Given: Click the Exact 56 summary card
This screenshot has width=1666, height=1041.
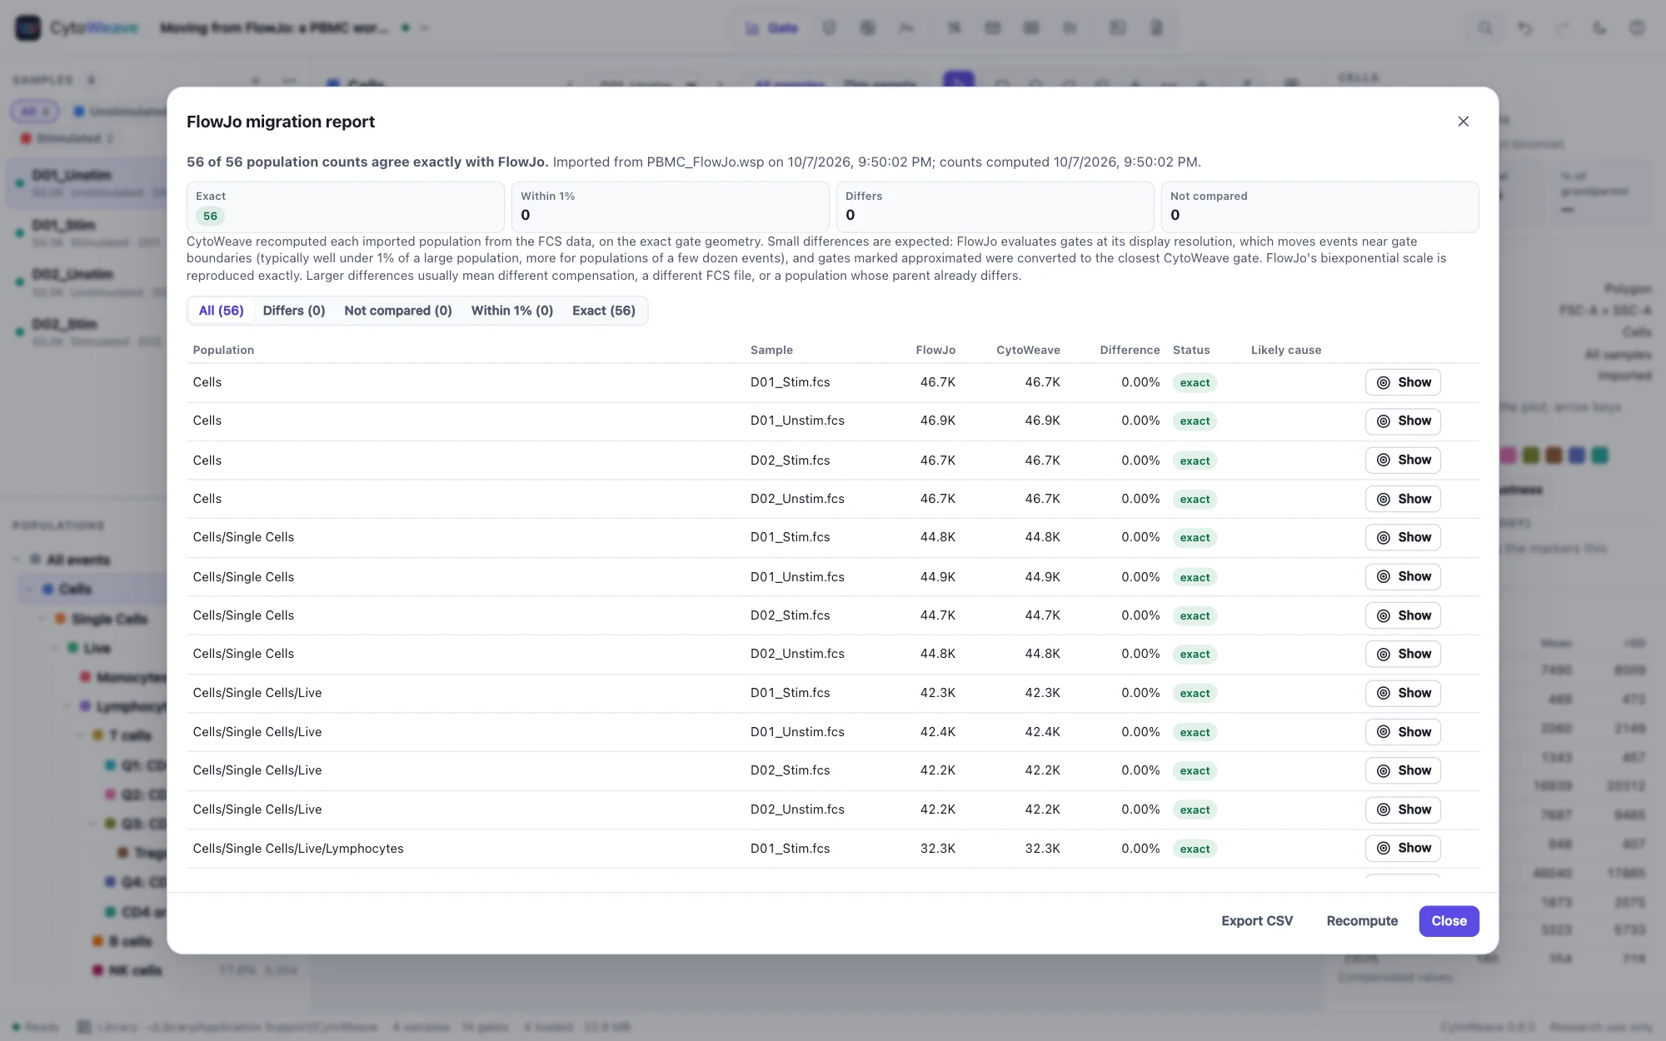Looking at the screenshot, I should [x=346, y=207].
